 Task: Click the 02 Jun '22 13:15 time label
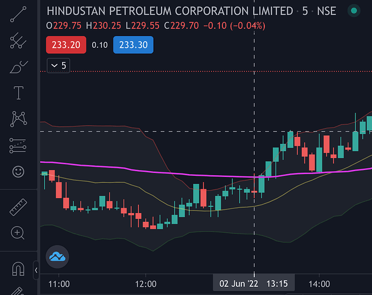point(253,284)
